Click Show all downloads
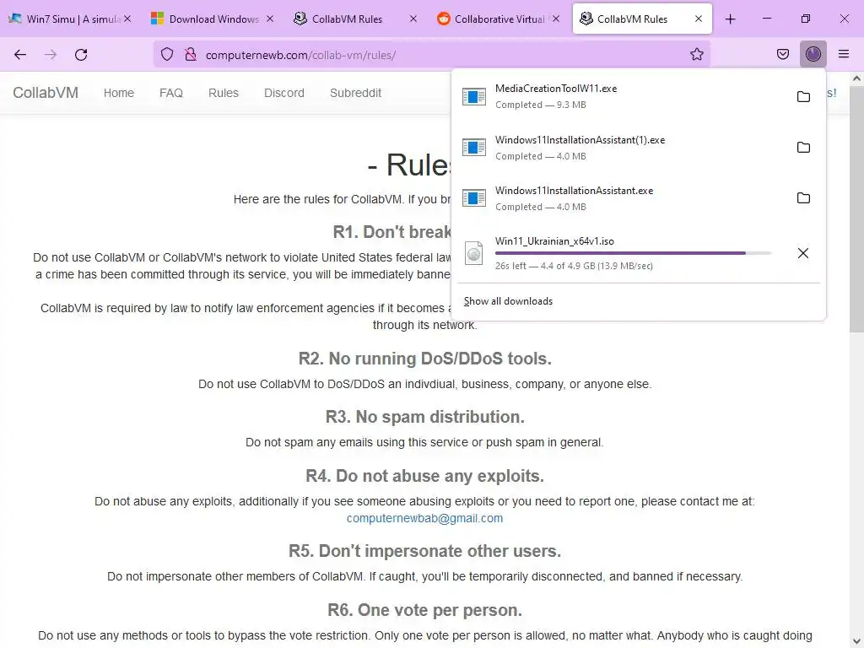The image size is (864, 648). coord(508,301)
